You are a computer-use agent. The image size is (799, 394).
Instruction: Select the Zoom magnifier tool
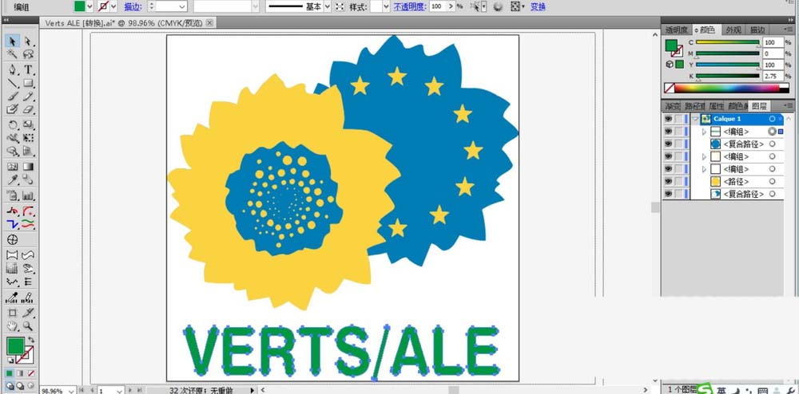(28, 326)
